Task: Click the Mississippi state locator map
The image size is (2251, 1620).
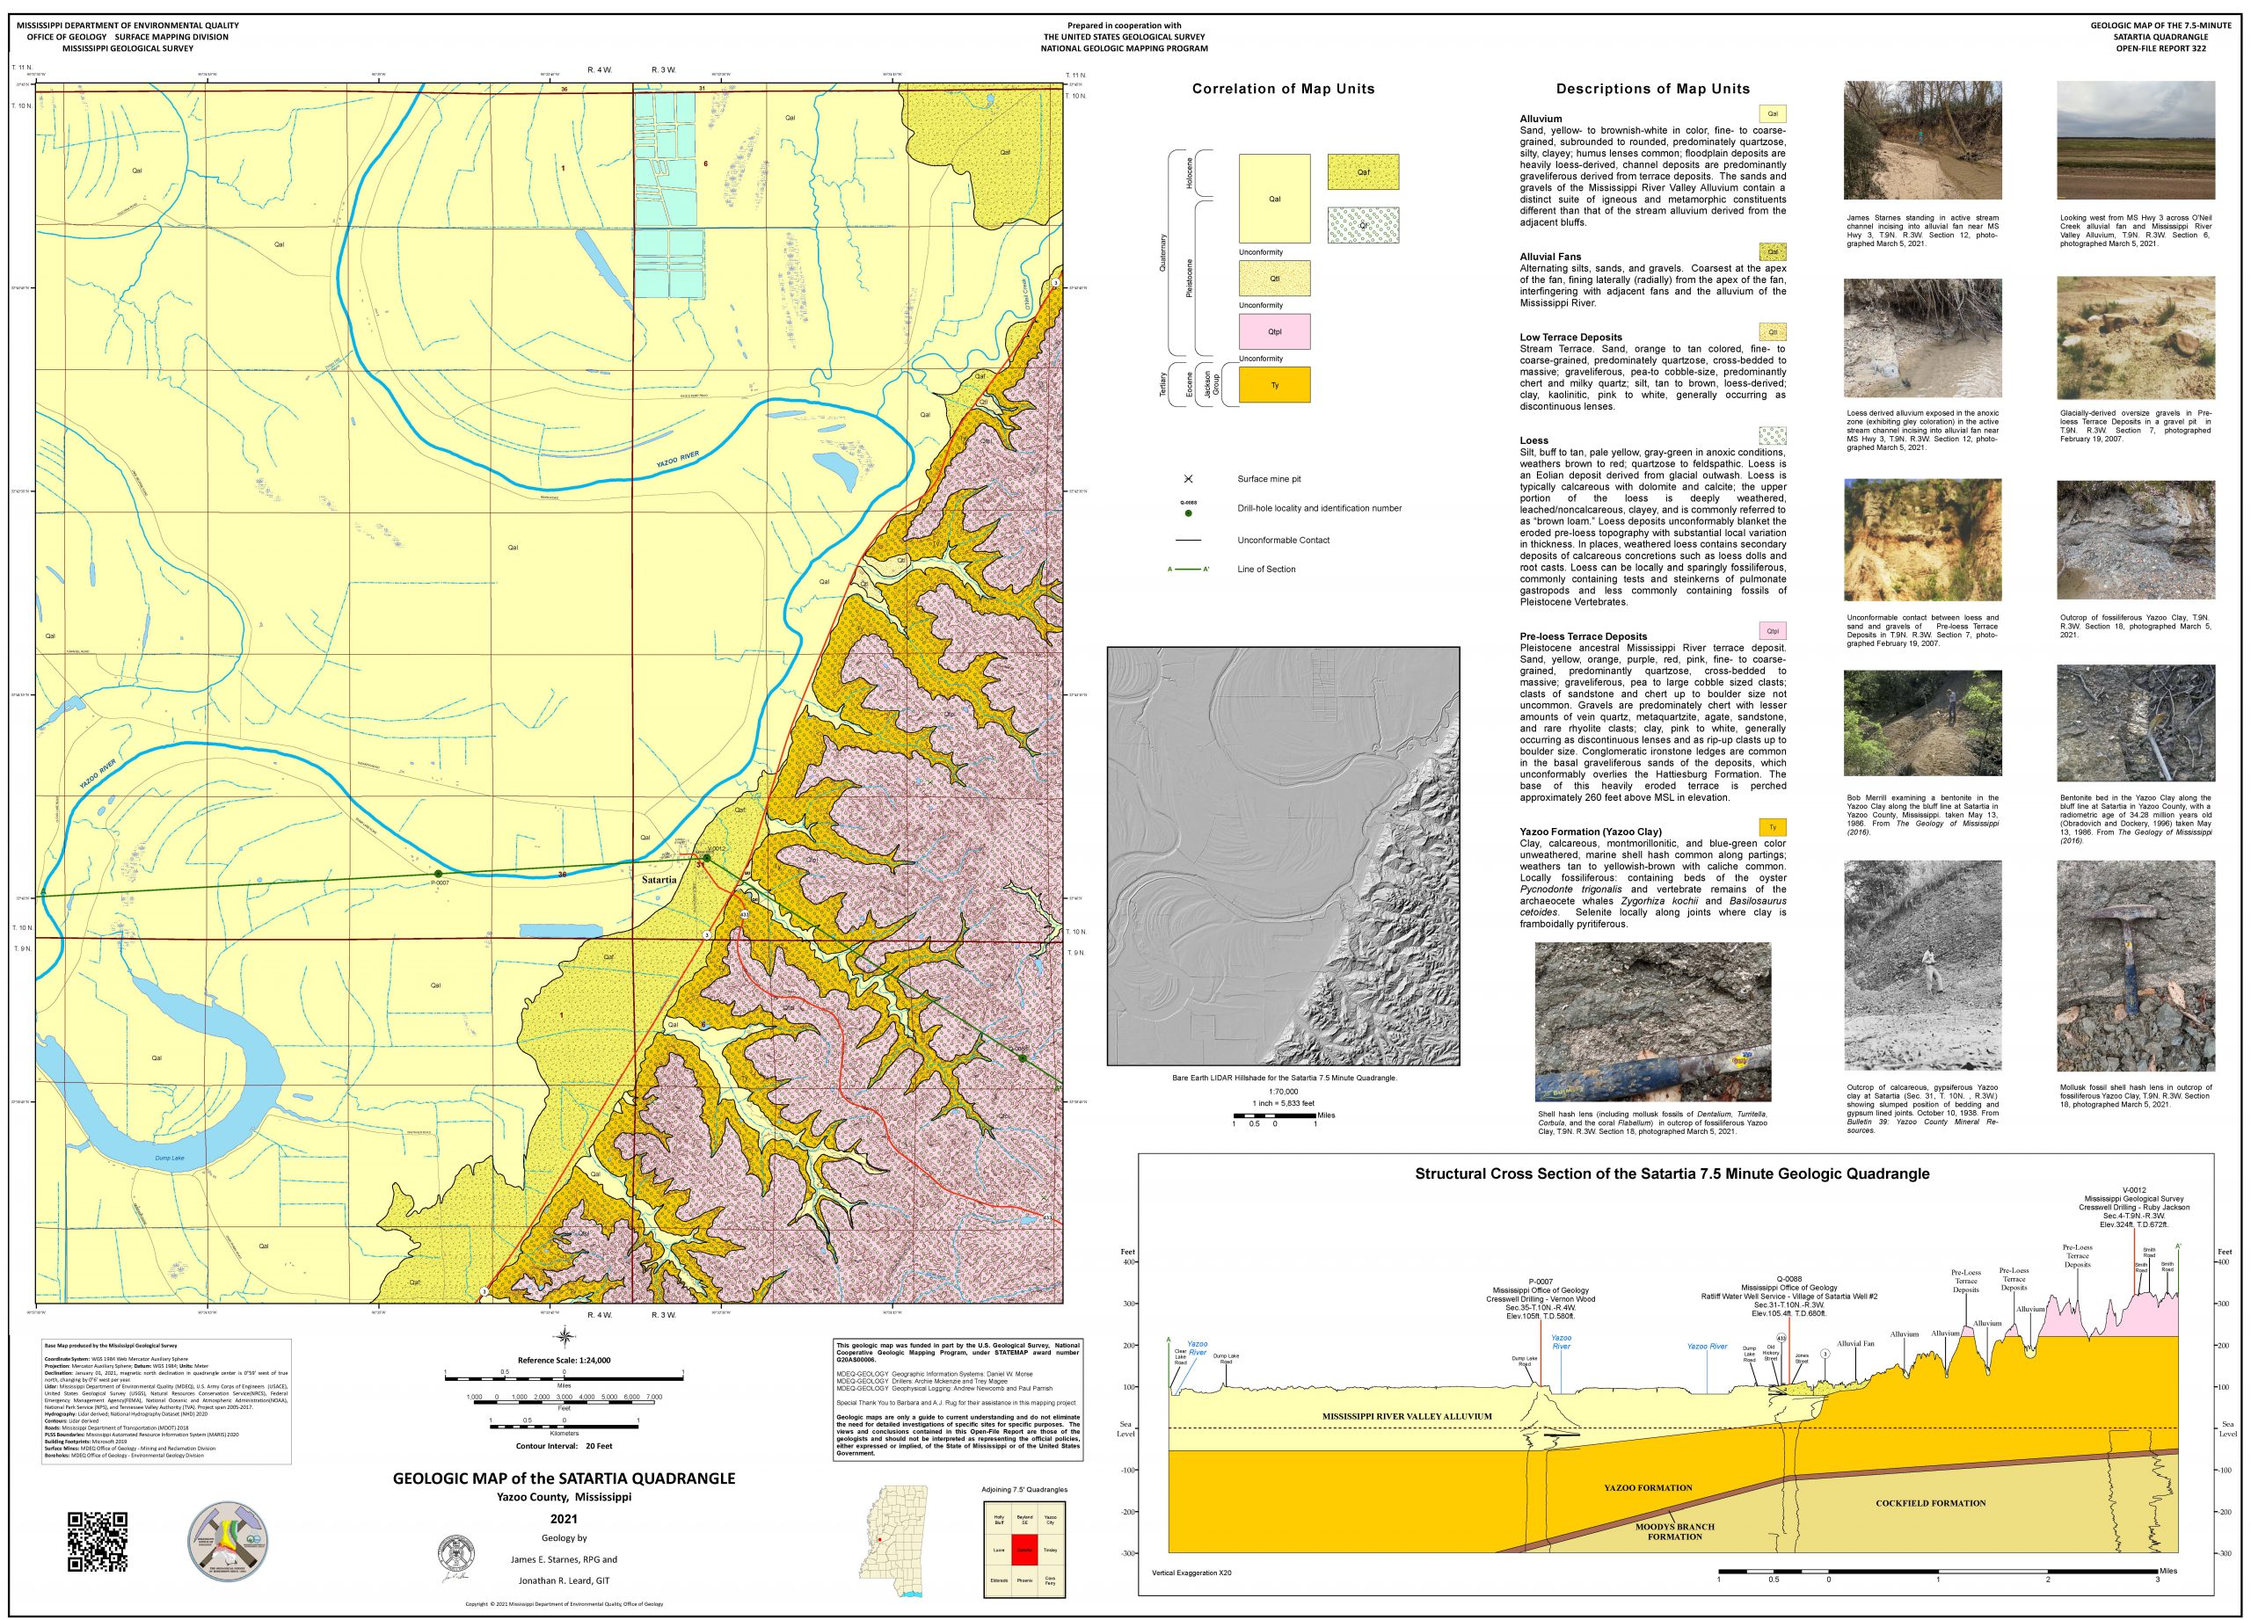Action: click(893, 1541)
